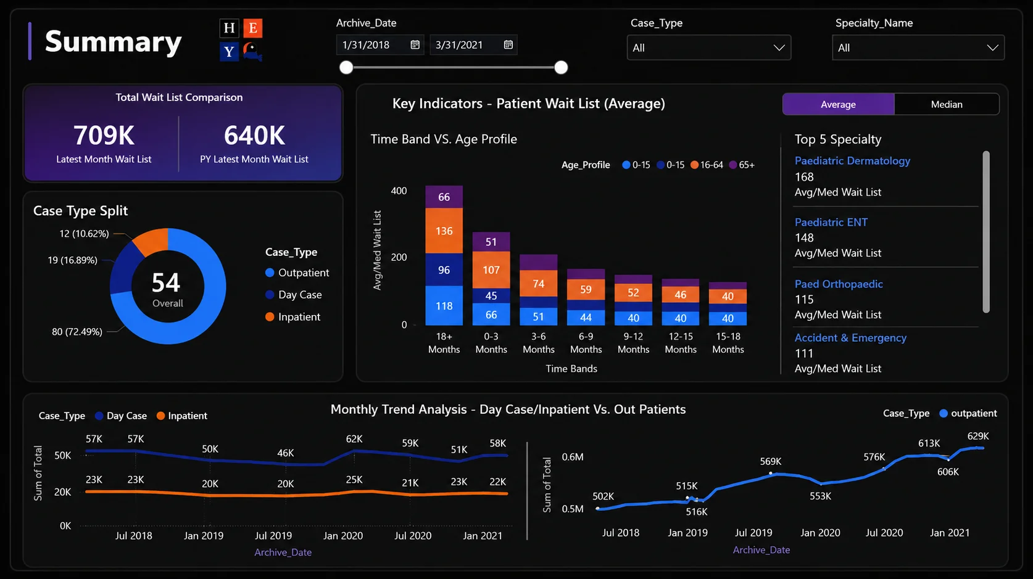Open the Case_Type dropdown
This screenshot has width=1033, height=579.
pos(709,47)
